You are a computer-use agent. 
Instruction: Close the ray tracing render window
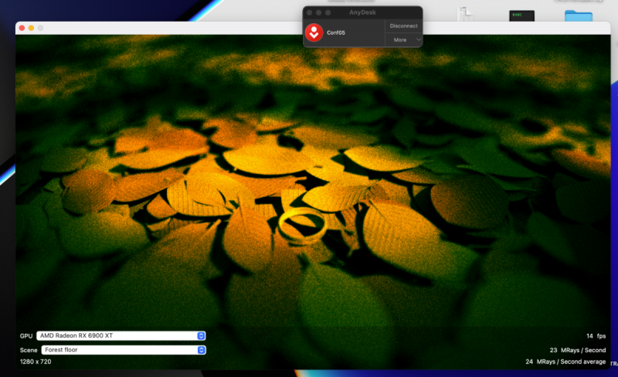point(22,28)
